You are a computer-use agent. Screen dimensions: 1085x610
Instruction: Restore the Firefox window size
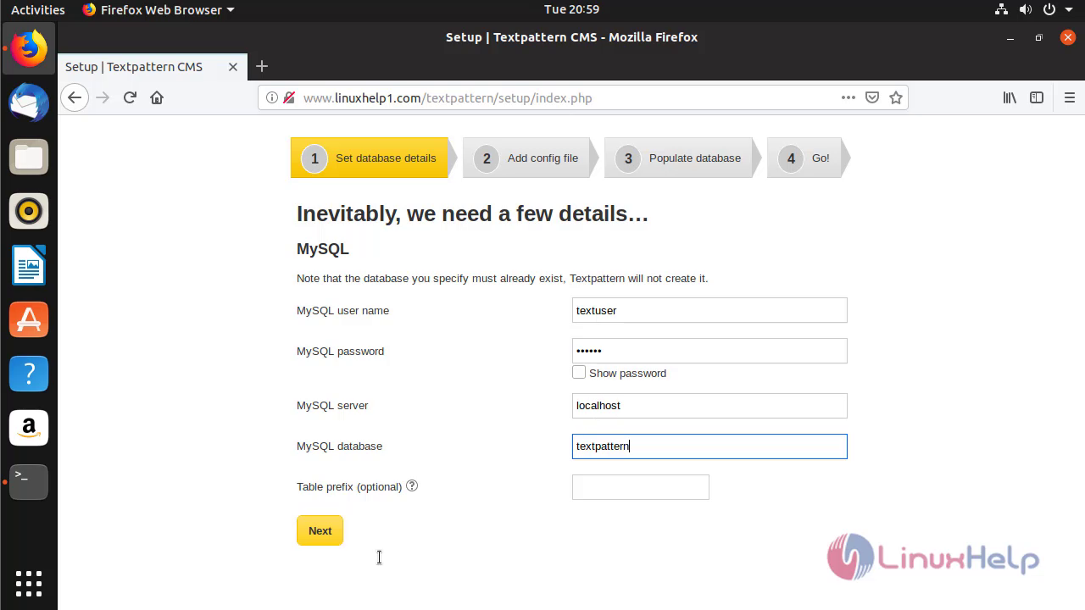pos(1038,37)
